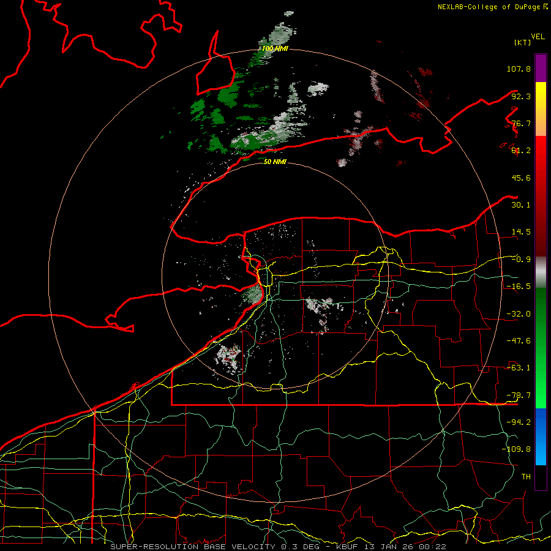Click the 61.2 velocity scale value
The width and height of the screenshot is (551, 551).
[521, 151]
